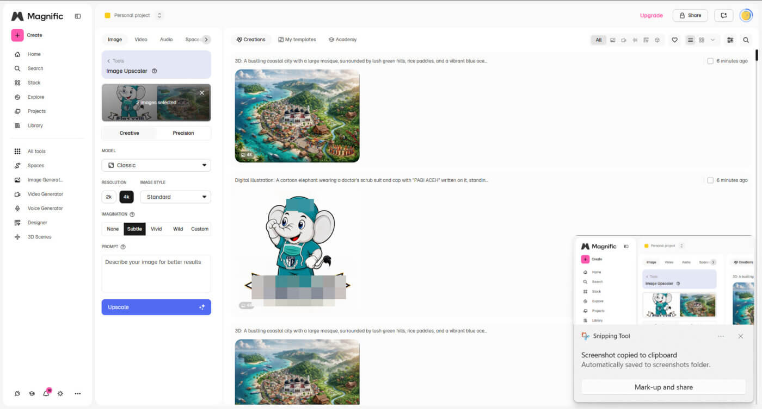Select the Video tab
Image resolution: width=762 pixels, height=409 pixels.
click(x=141, y=39)
